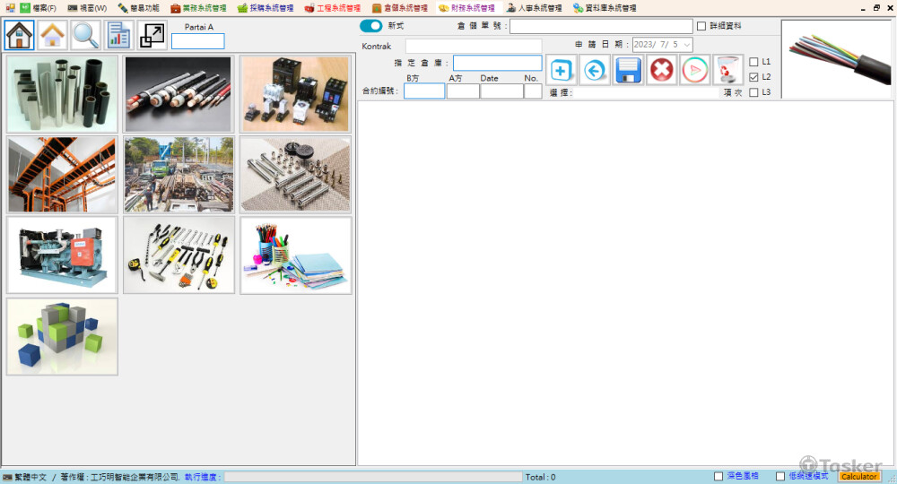
Task: Enable the 詳細資料 checkbox
Action: pyautogui.click(x=701, y=26)
